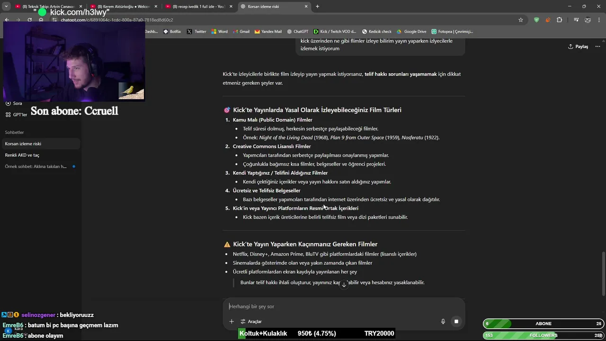This screenshot has height=341, width=606.
Task: Open the Yandex Mail bookmark
Action: [x=268, y=32]
